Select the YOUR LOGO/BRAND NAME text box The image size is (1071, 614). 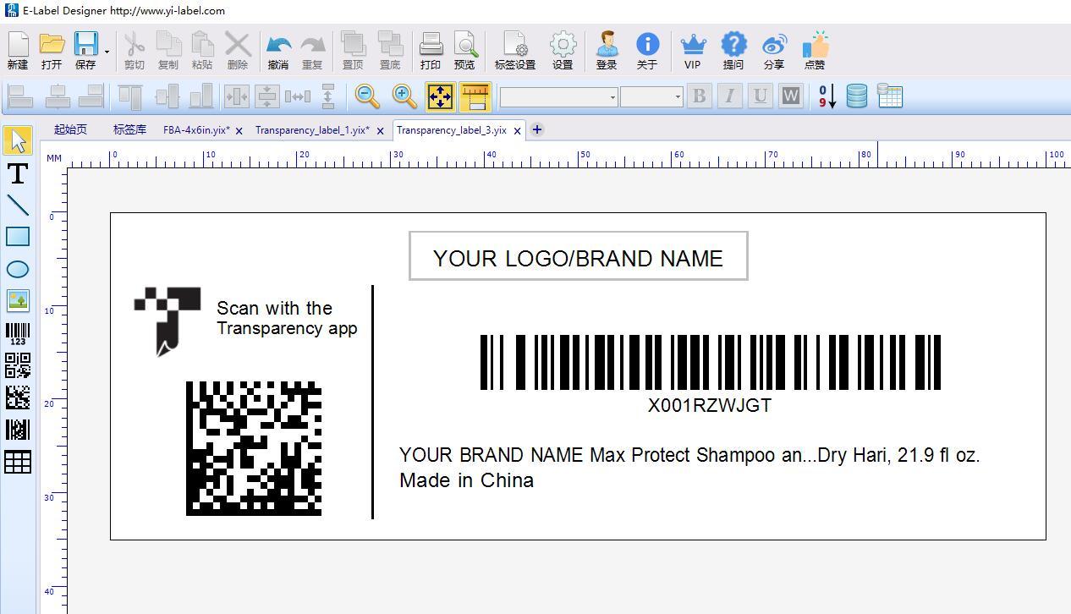click(x=578, y=255)
